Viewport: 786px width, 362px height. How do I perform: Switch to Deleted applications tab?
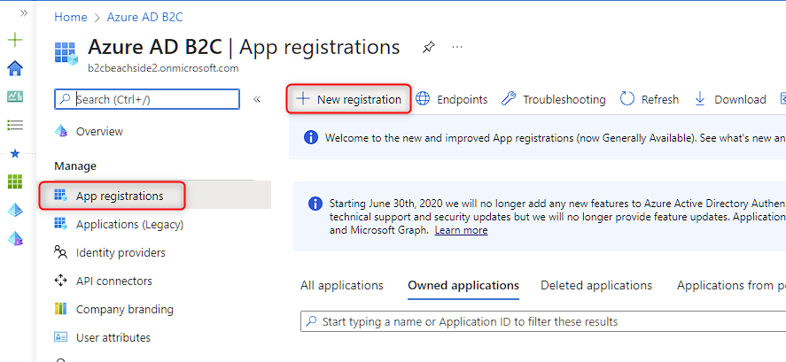pos(596,285)
